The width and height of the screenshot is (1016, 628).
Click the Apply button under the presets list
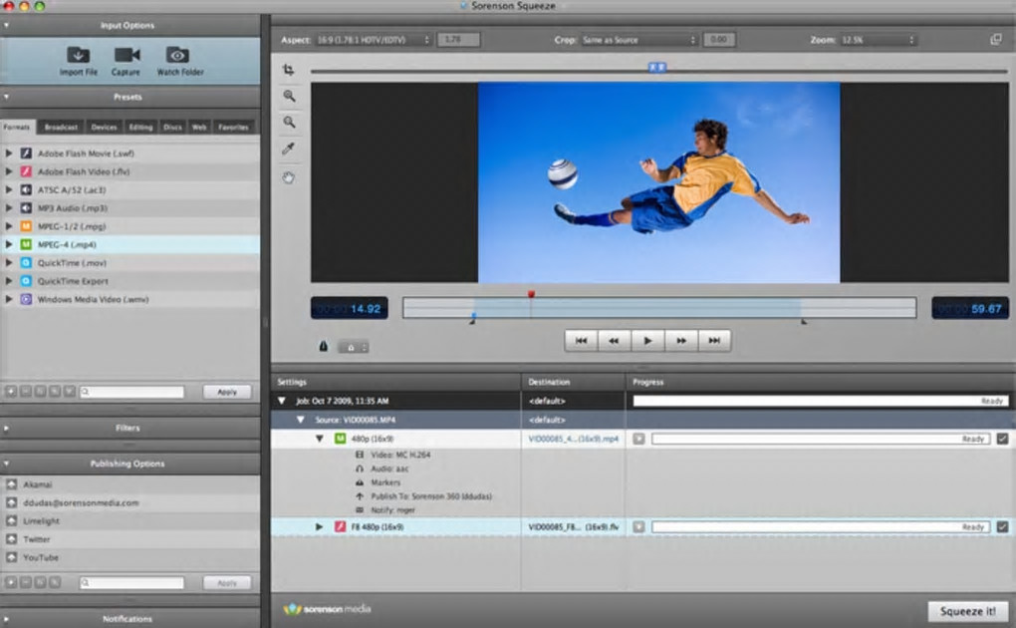pos(227,392)
